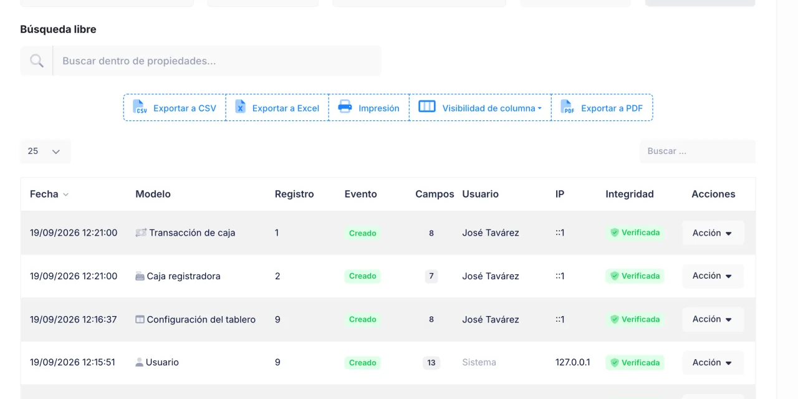
Task: Open Acción menu for Configuración del tablero
Action: 713,319
